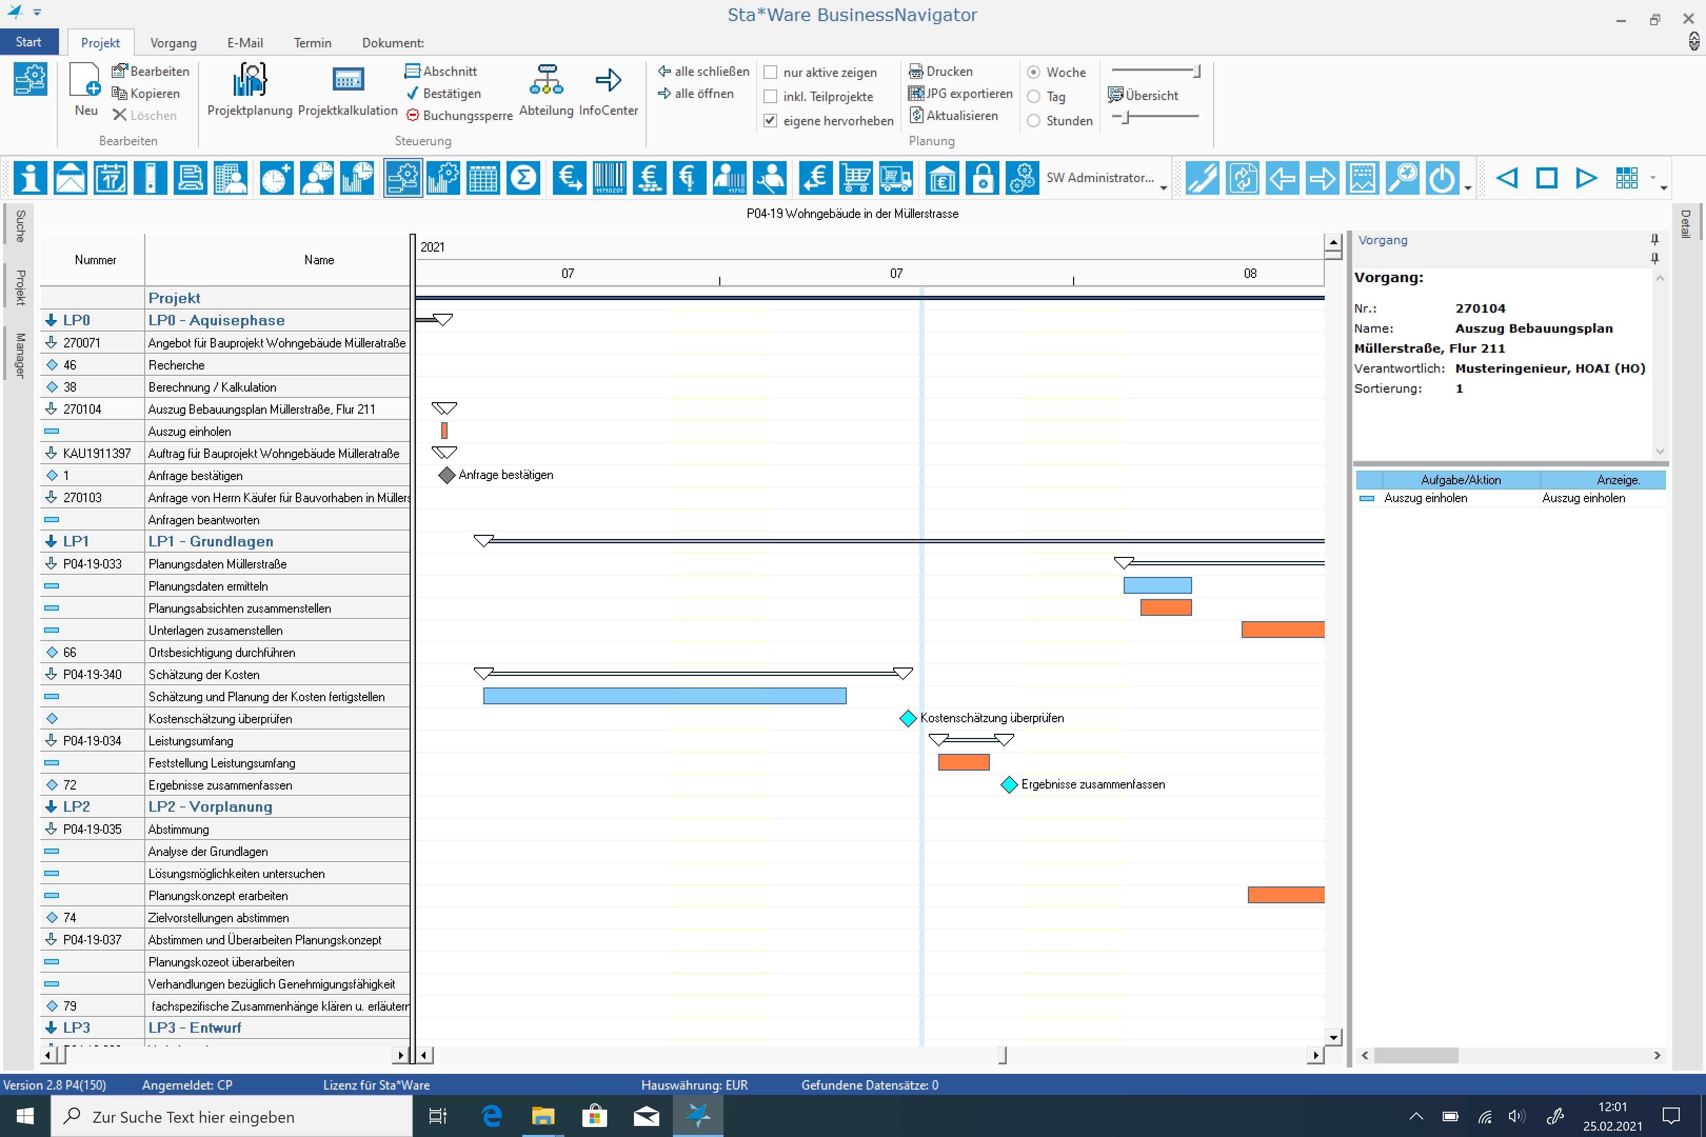Click the power button toolbar icon
Viewport: 1706px width, 1137px height.
pos(1442,178)
